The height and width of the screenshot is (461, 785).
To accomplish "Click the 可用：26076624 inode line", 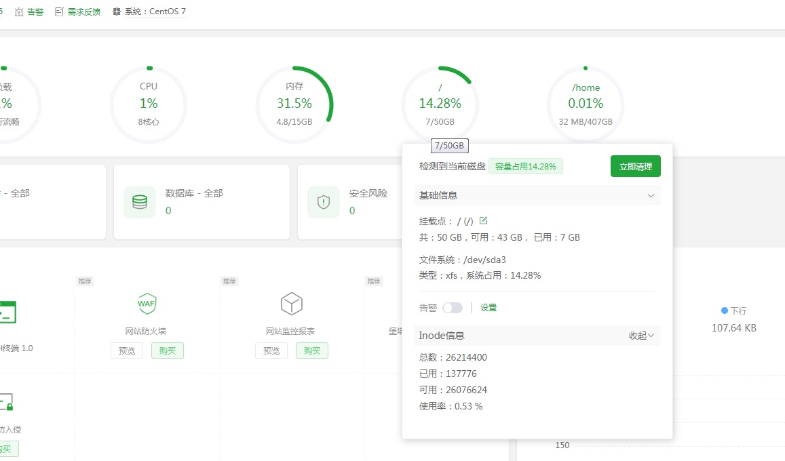I will click(453, 390).
